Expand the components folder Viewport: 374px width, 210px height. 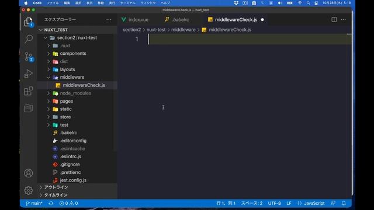coord(49,54)
